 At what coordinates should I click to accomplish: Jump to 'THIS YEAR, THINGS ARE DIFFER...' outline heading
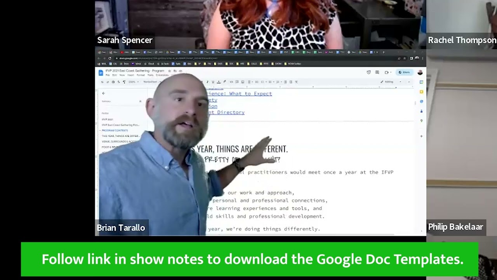[x=120, y=136]
